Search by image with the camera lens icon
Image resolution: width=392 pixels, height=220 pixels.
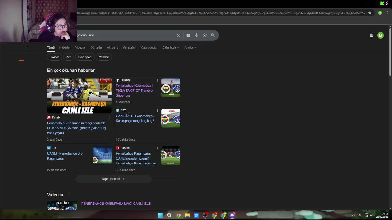(x=205, y=35)
